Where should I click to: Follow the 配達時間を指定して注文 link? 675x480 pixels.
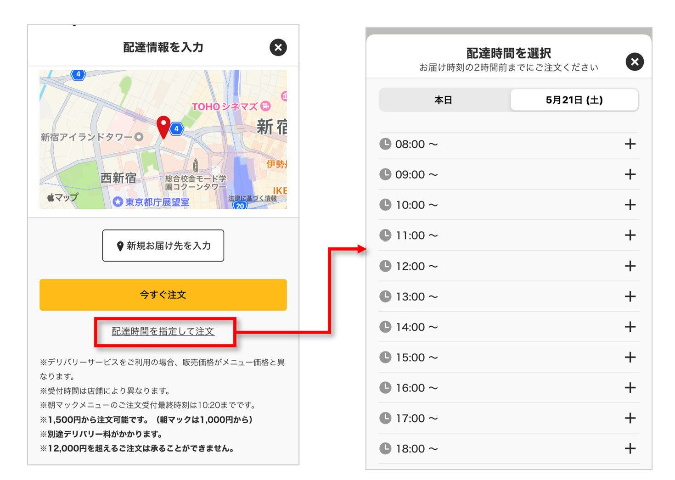pyautogui.click(x=163, y=331)
